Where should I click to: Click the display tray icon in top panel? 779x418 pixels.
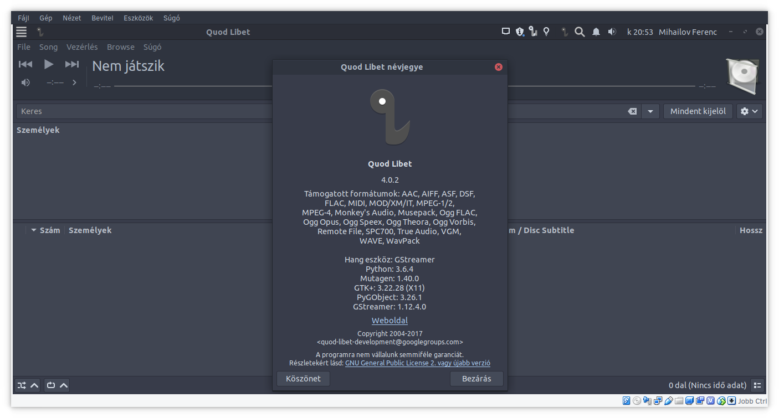pos(505,32)
